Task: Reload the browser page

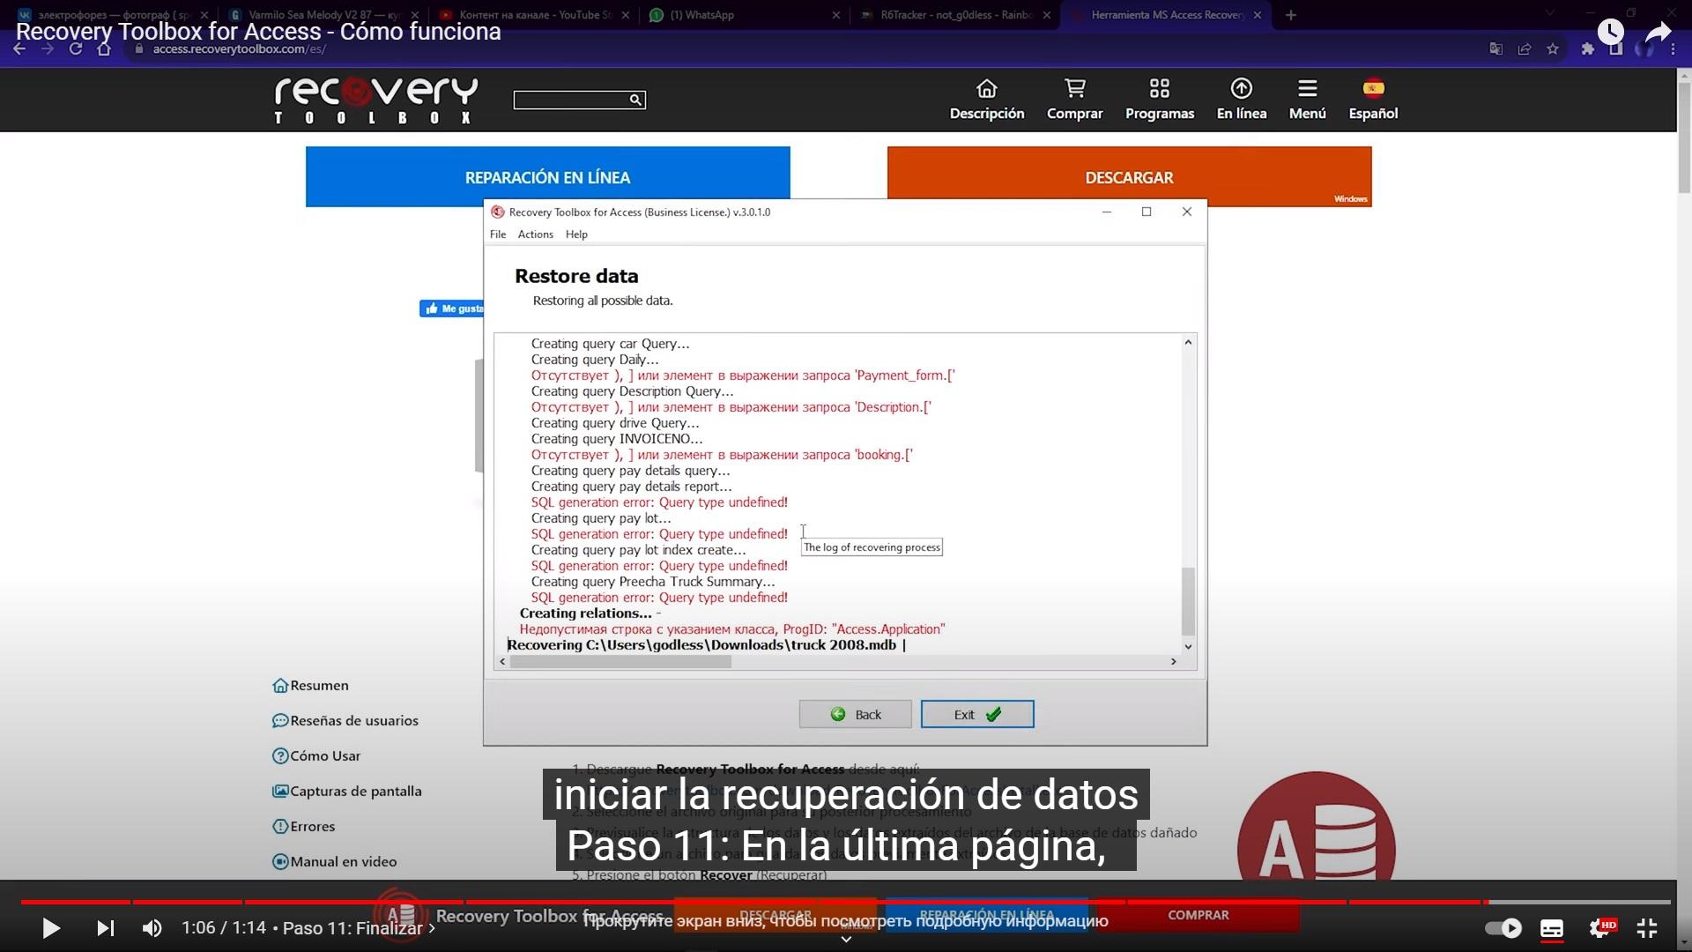Action: [76, 49]
